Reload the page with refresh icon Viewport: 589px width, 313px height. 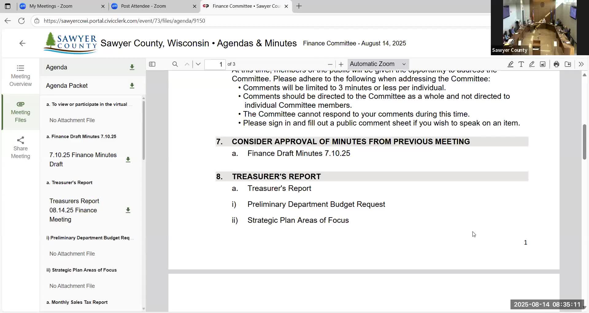click(x=21, y=21)
